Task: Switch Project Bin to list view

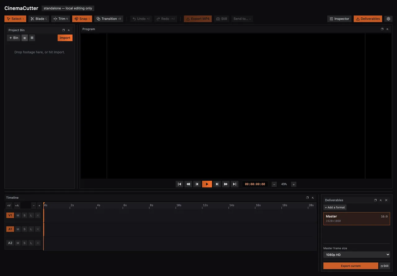Action: click(25, 38)
